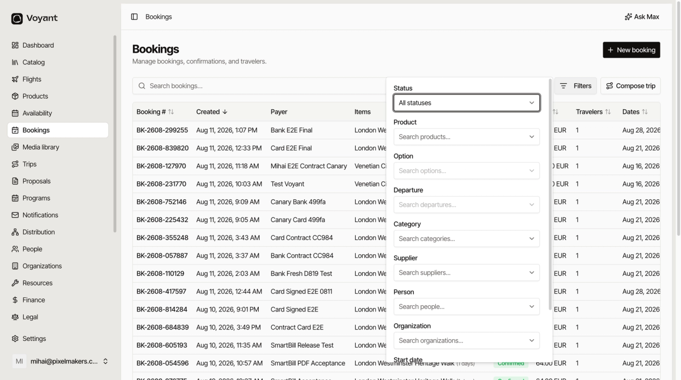The height and width of the screenshot is (380, 681).
Task: Sort by Dates column arrows
Action: coord(645,112)
